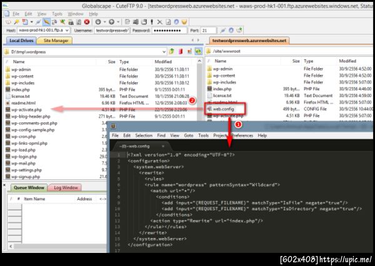Click the green up-folder icon in the local pane
Viewport: 375px width, 266px height.
[171, 51]
